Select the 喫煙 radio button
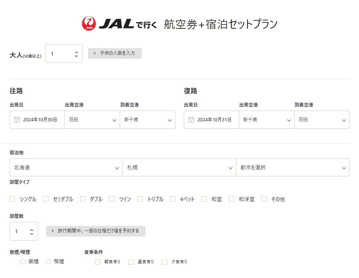This screenshot has height=278, width=359. pyautogui.click(x=48, y=262)
